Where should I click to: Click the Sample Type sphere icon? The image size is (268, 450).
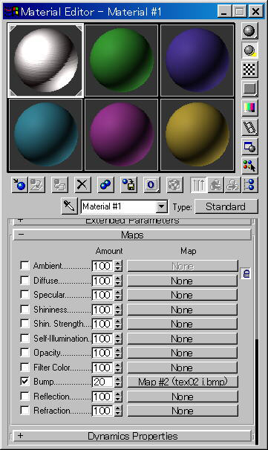(249, 31)
